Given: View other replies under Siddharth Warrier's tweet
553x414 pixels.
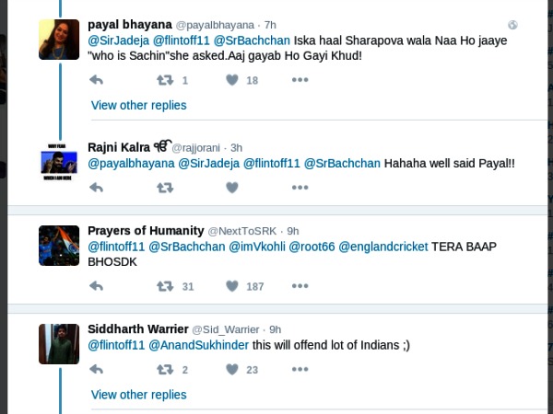Looking at the screenshot, I should click(138, 395).
